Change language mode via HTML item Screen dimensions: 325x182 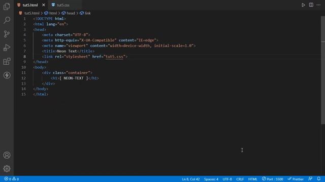pyautogui.click(x=253, y=179)
